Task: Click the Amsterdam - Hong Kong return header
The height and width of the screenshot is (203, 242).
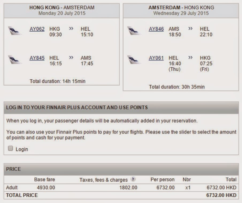Action: point(181,10)
